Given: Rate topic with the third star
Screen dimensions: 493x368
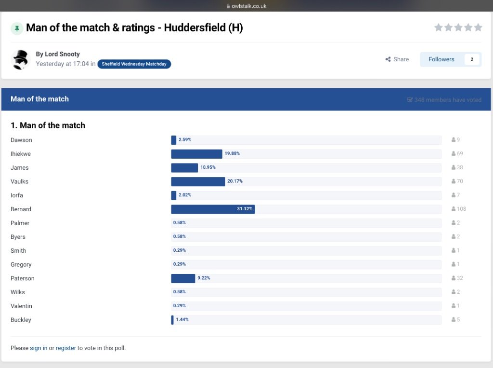Looking at the screenshot, I should pyautogui.click(x=458, y=27).
